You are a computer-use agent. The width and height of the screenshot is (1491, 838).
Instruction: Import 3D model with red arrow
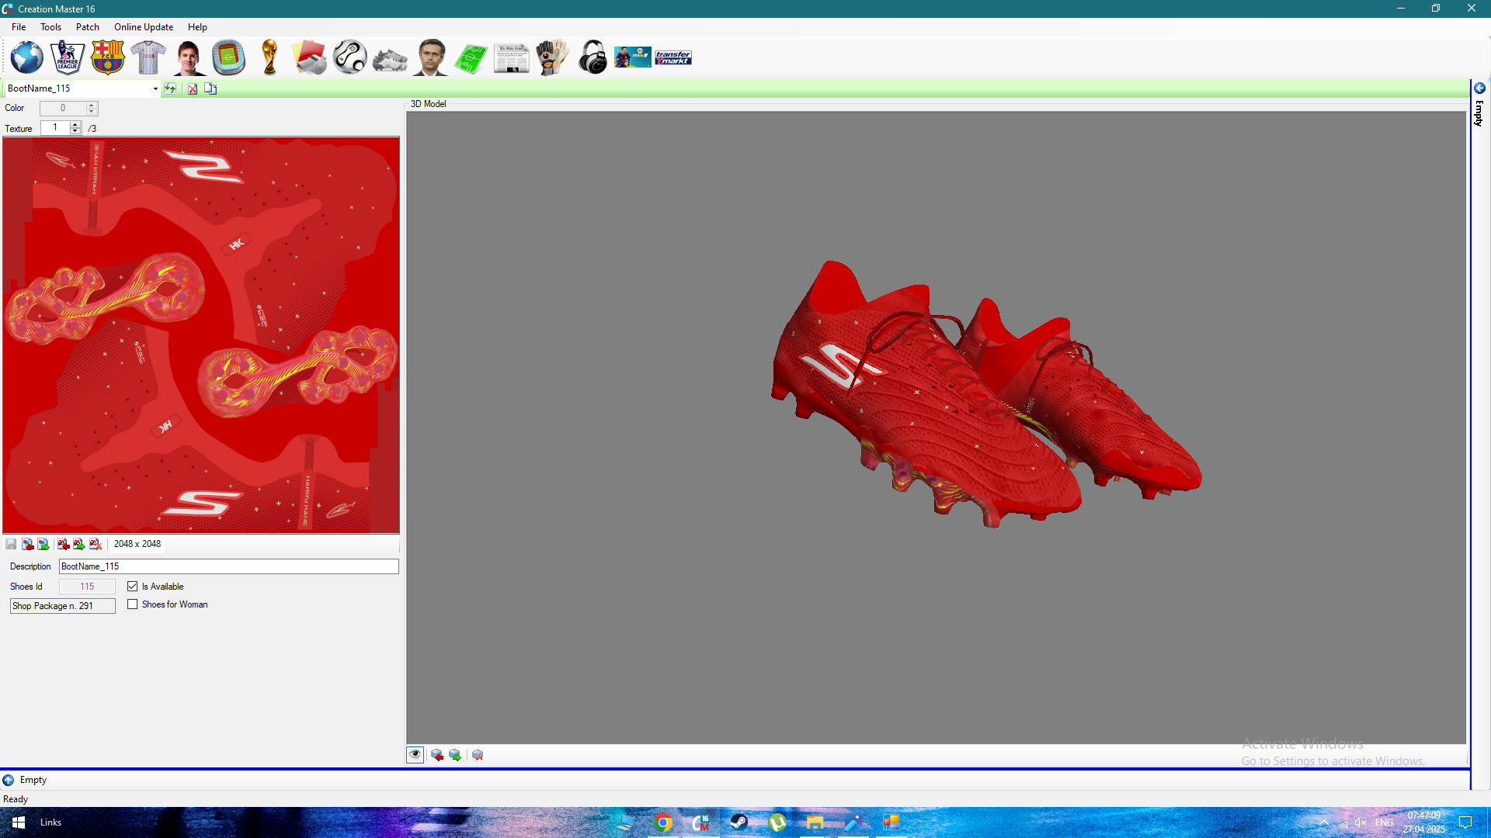coord(437,755)
